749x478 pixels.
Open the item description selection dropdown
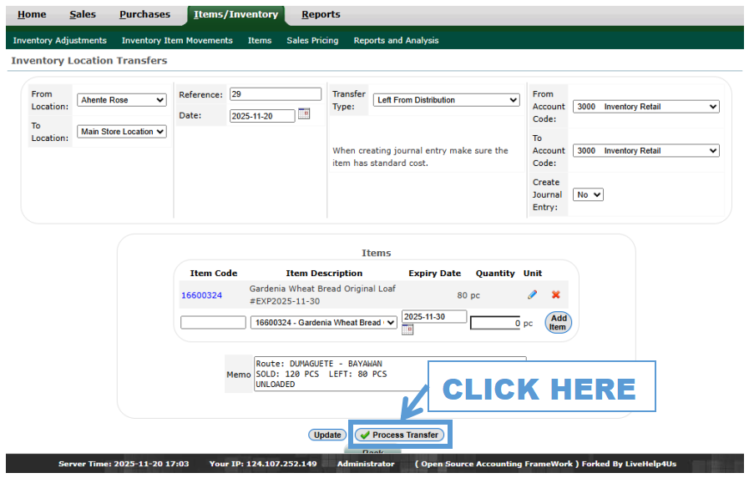pos(324,323)
